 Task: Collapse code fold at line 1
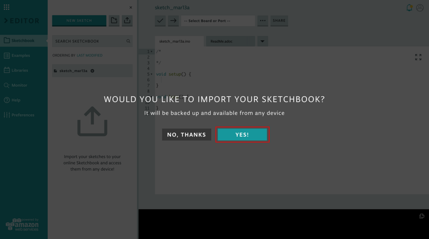152,51
